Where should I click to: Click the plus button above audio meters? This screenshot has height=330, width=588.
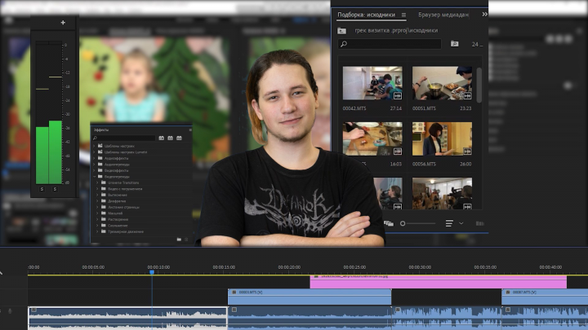(63, 23)
